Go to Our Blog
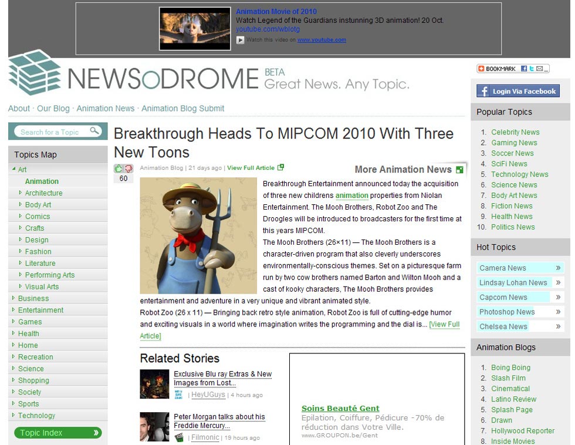Screen dimensions: 575x445 click(53, 109)
